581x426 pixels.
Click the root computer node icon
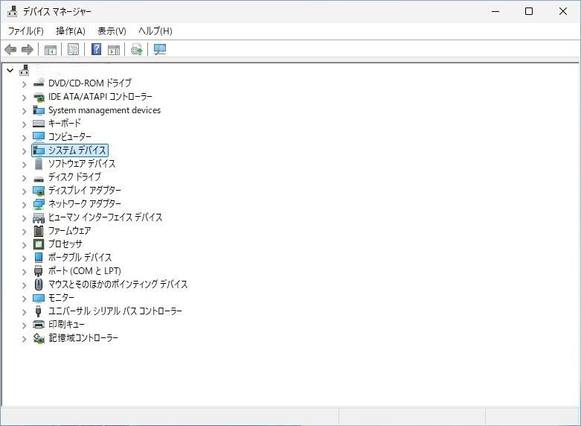(25, 70)
